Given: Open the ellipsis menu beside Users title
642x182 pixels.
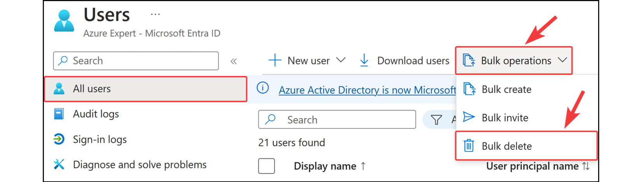Looking at the screenshot, I should (x=155, y=14).
